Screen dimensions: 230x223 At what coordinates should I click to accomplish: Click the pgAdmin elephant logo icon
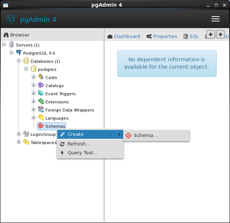tap(11, 19)
